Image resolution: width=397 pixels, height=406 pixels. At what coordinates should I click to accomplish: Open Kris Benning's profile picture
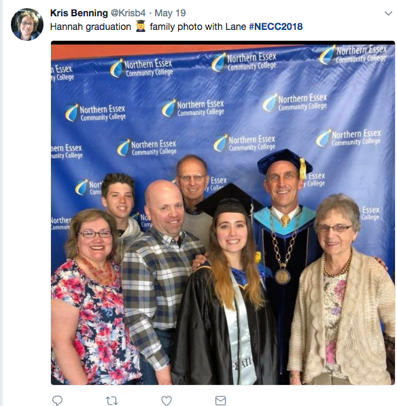pyautogui.click(x=27, y=24)
